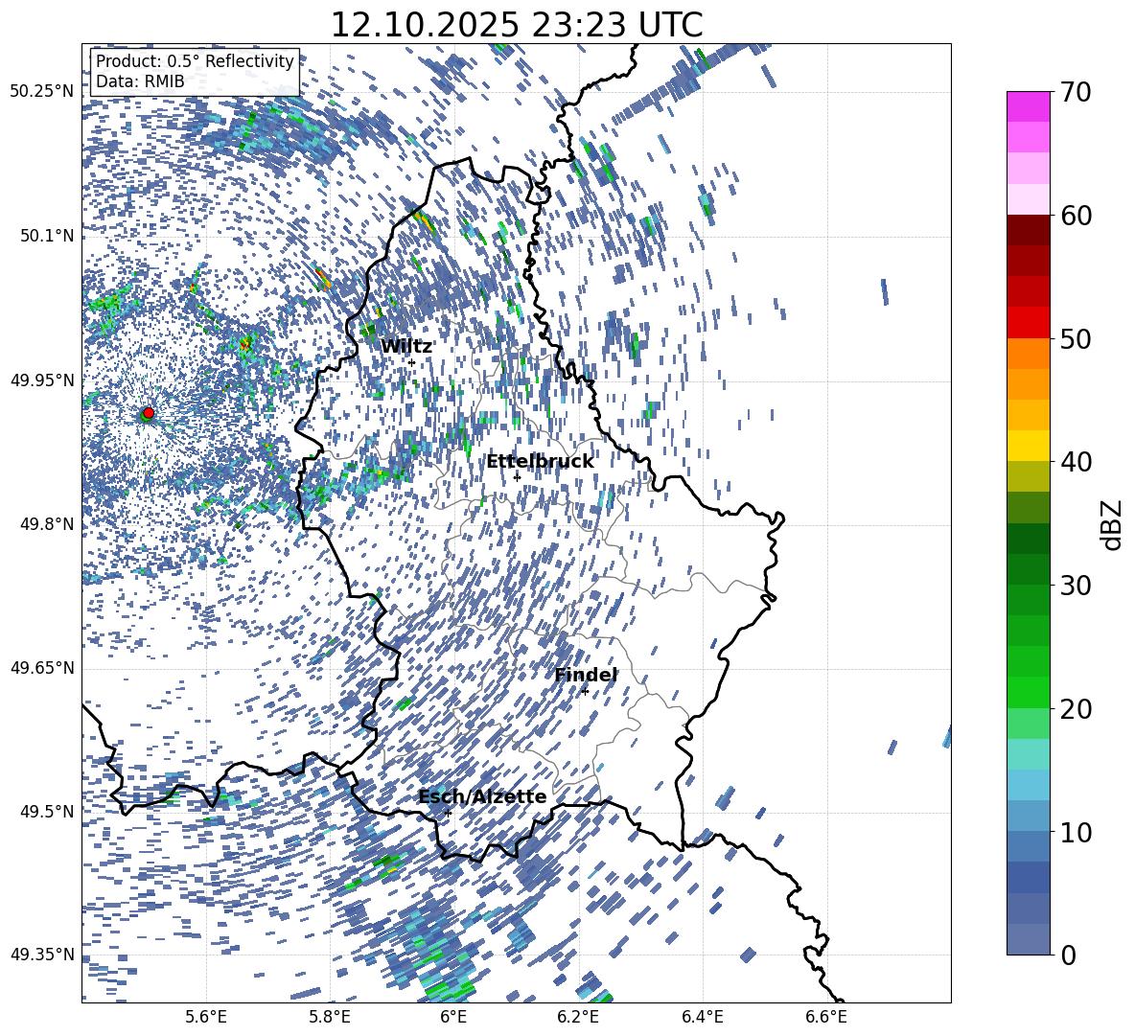Click the colorbar tick label 20
The width and height of the screenshot is (1135, 1036).
1077,708
